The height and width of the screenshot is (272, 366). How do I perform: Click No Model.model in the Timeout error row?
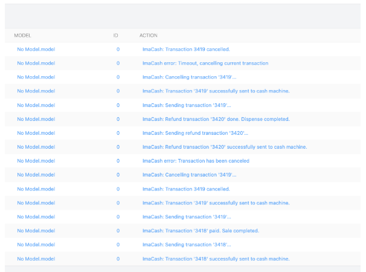pyautogui.click(x=36, y=63)
